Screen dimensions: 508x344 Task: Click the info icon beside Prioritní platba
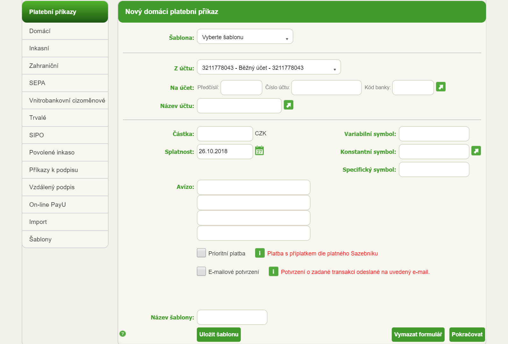(260, 253)
